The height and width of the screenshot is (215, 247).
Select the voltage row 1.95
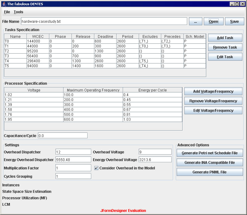(34, 119)
